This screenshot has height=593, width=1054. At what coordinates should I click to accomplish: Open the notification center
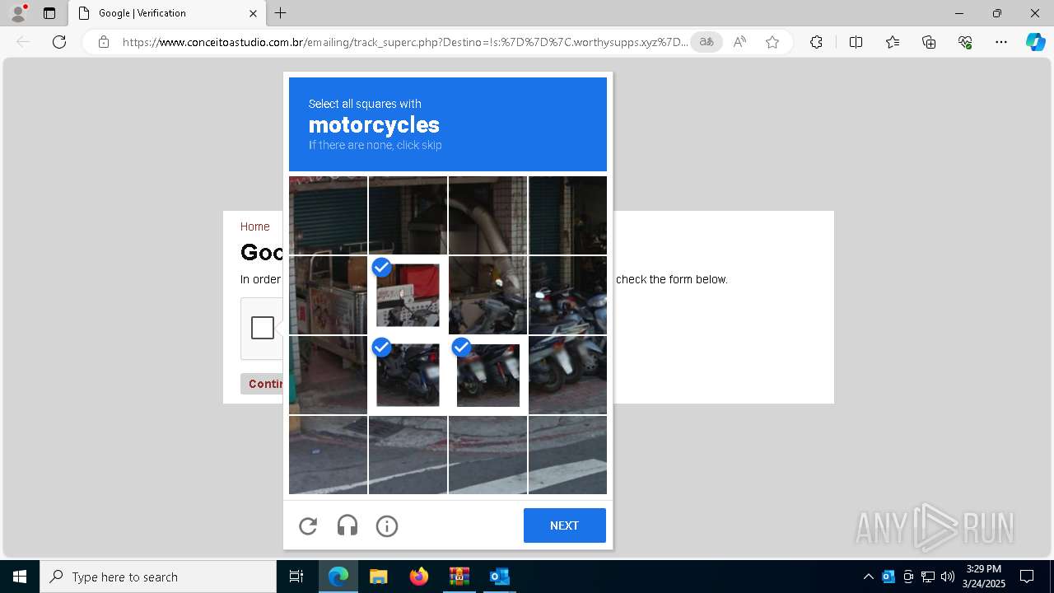pos(1027,577)
